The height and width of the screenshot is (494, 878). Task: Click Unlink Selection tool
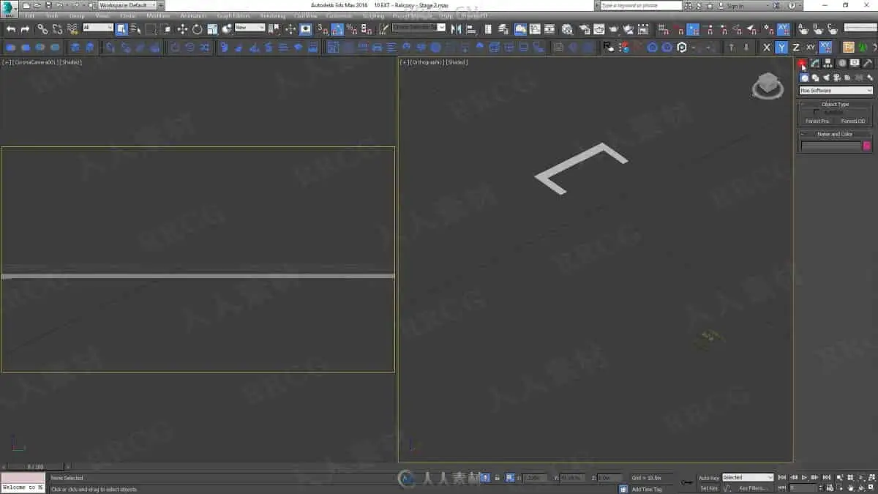[57, 29]
